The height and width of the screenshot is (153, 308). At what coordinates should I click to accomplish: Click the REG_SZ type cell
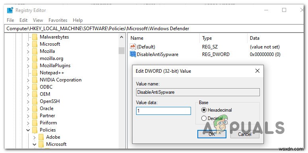coord(210,47)
